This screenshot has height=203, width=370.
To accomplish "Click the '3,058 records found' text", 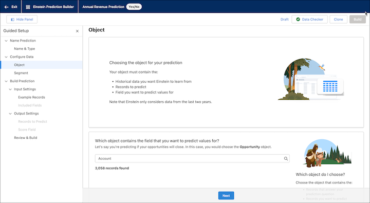I will [x=112, y=168].
